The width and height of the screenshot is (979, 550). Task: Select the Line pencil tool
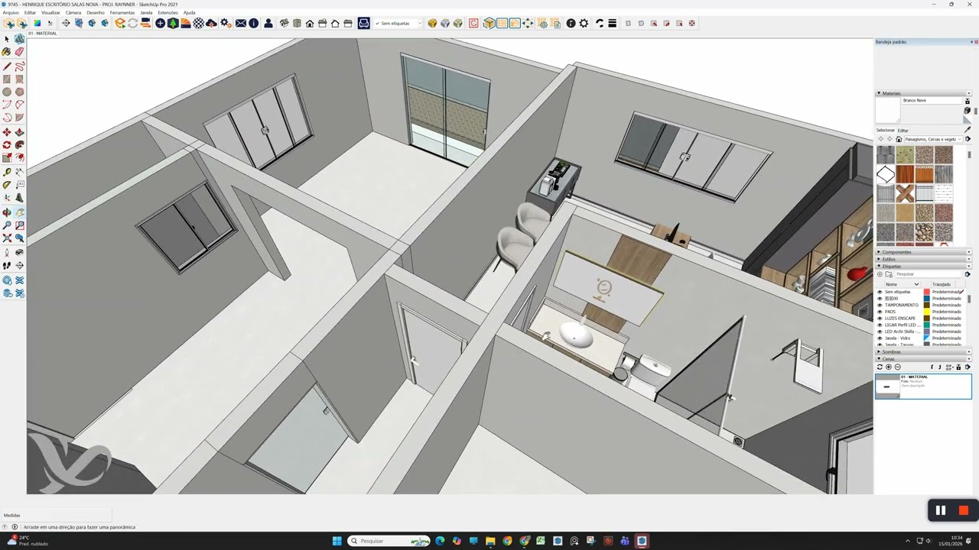coord(7,66)
